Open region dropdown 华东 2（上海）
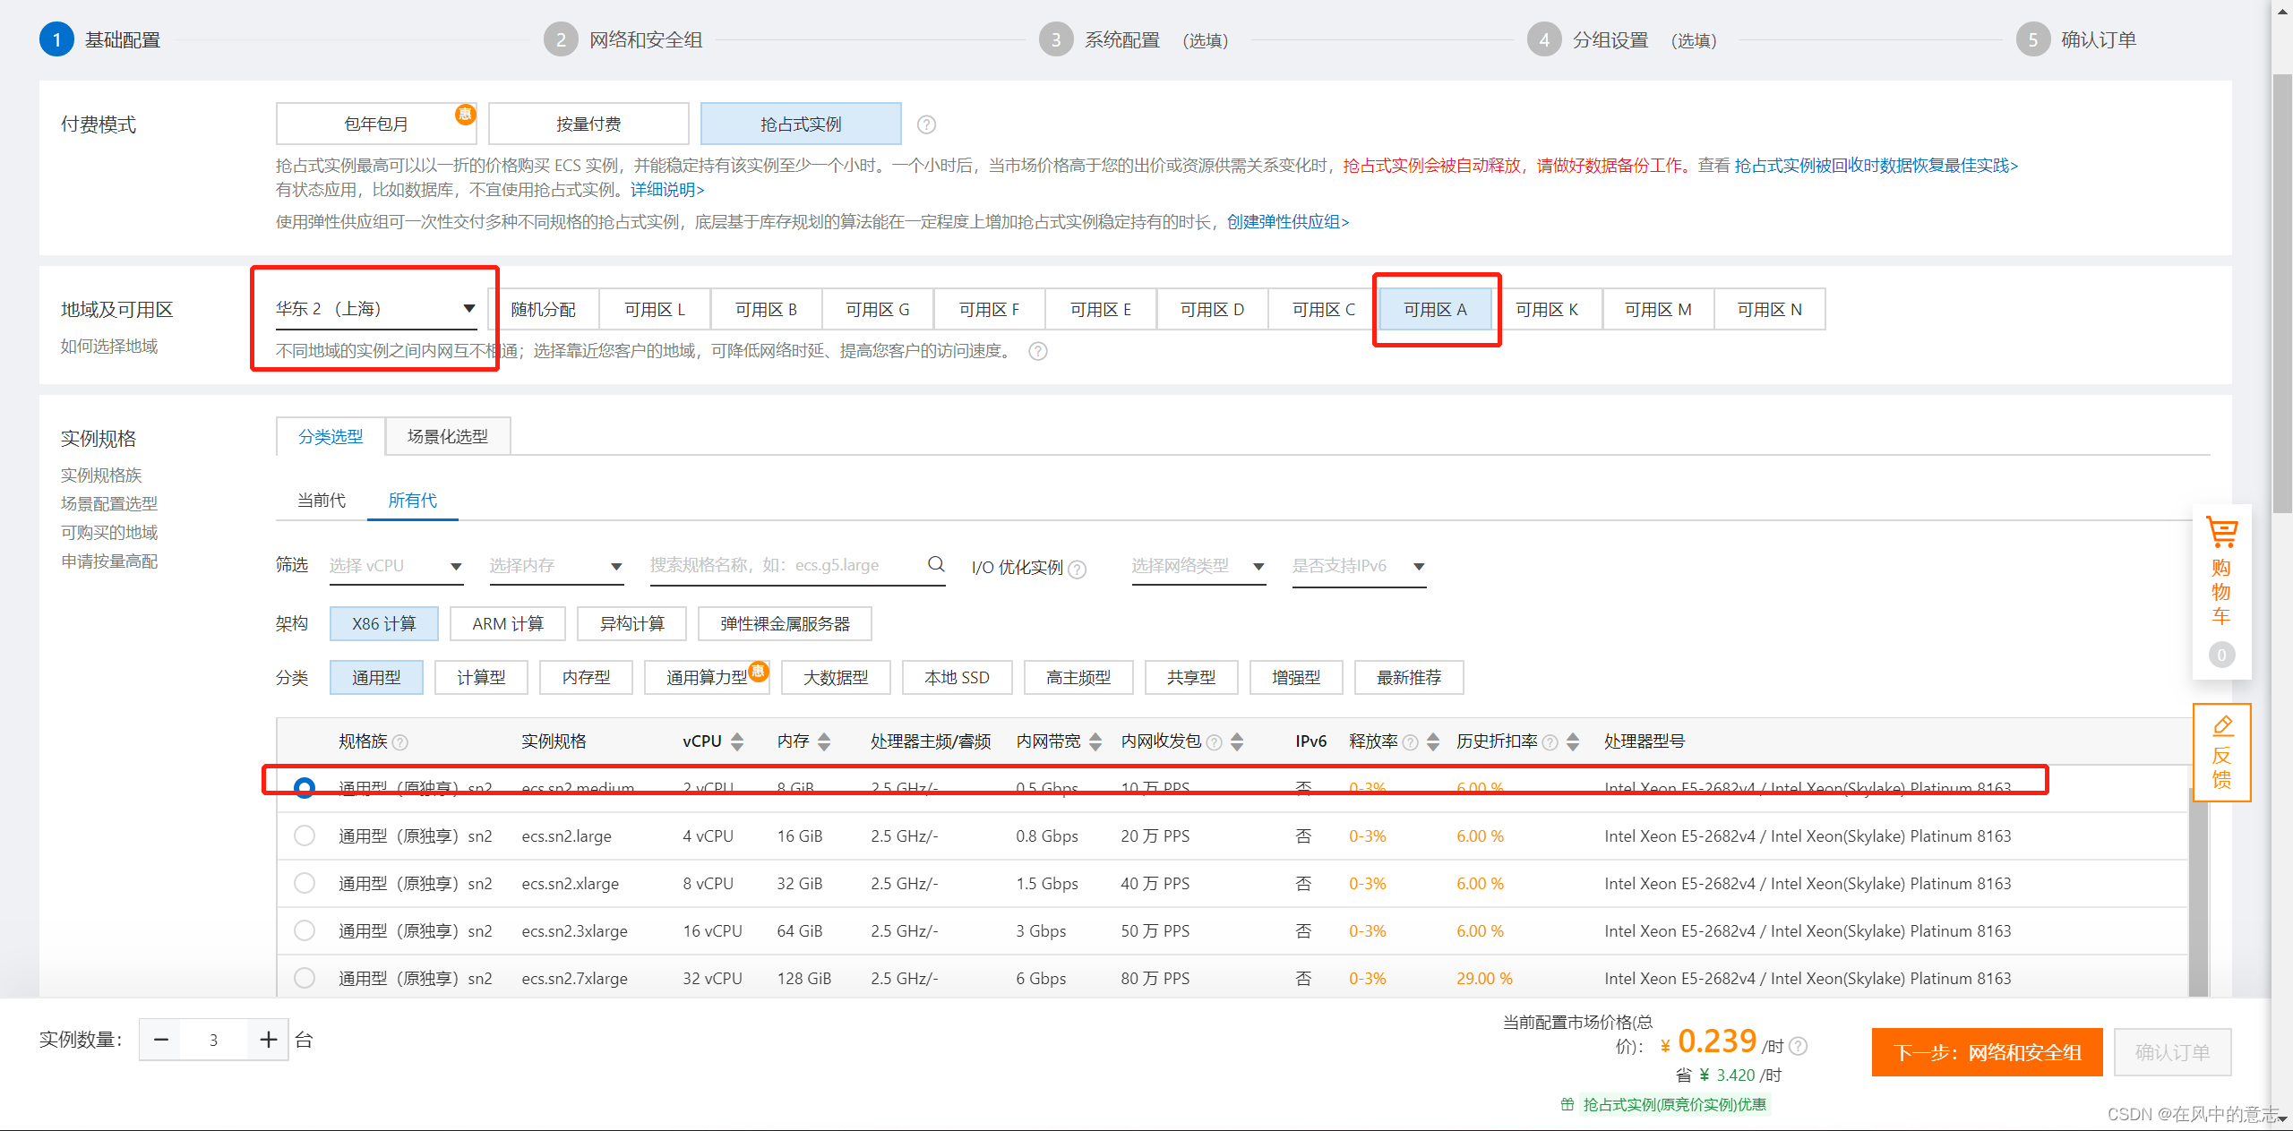The width and height of the screenshot is (2293, 1131). coord(376,309)
